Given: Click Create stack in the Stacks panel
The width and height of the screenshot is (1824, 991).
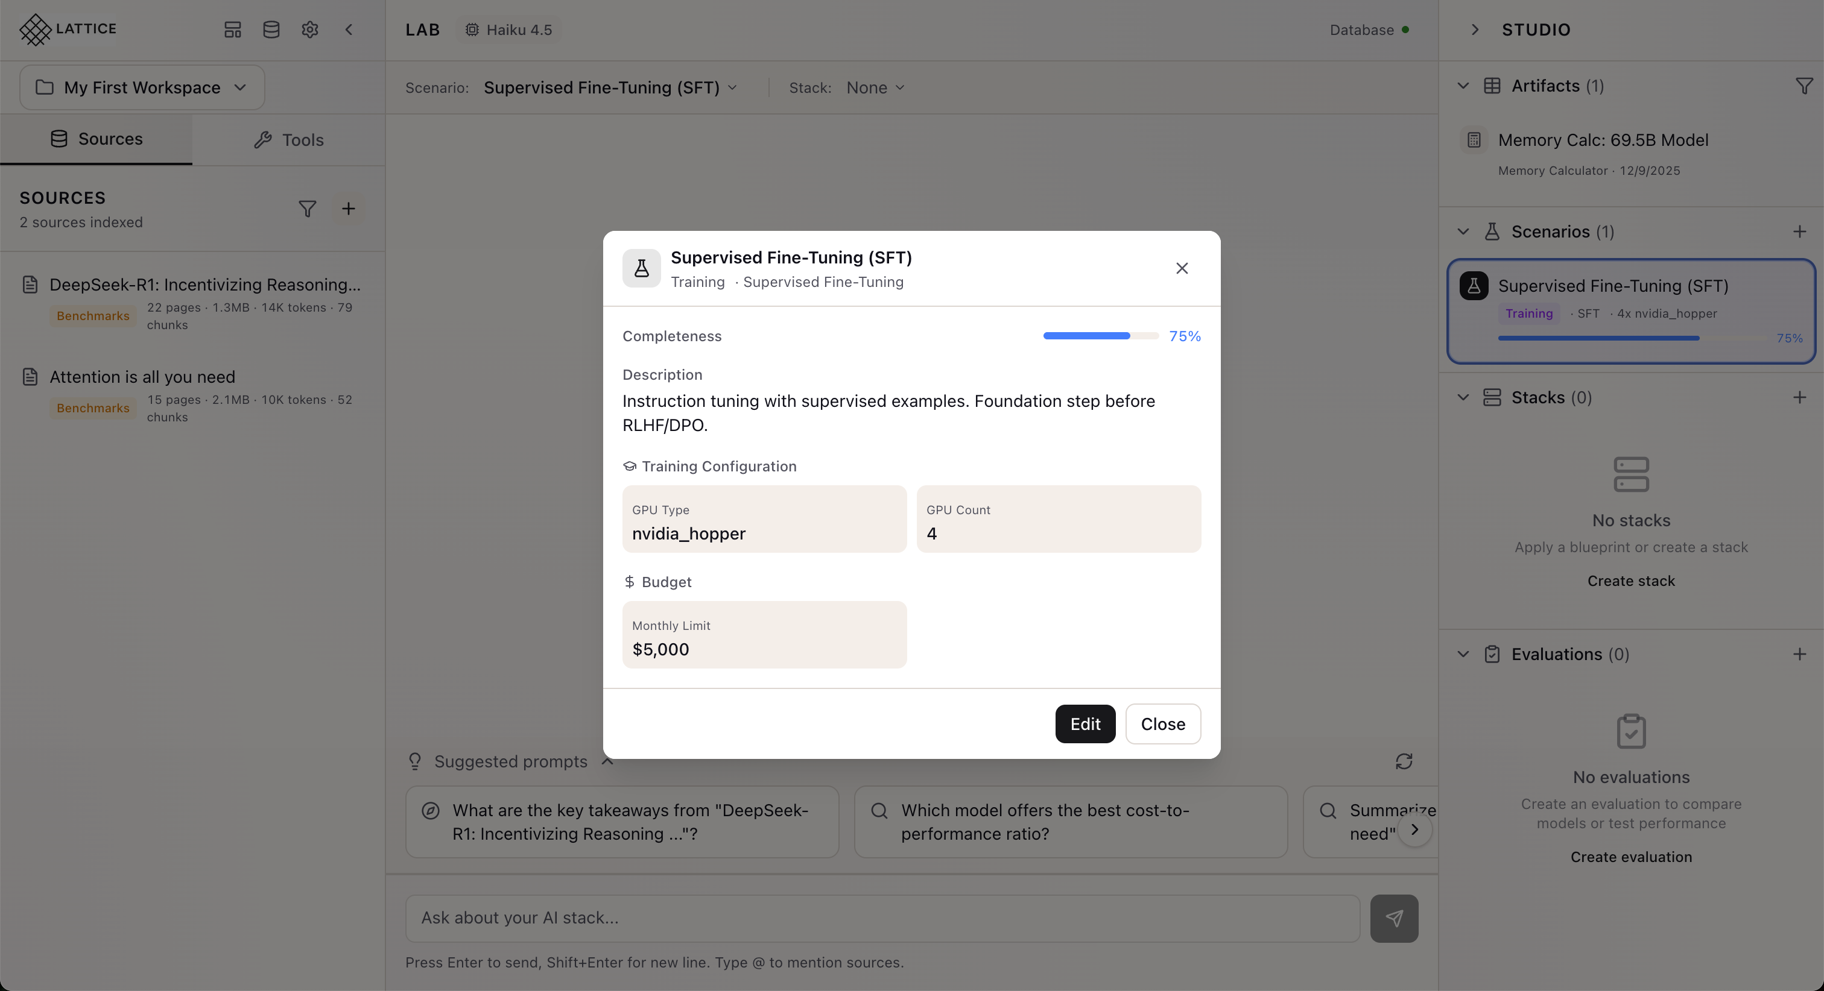Looking at the screenshot, I should pos(1631,580).
